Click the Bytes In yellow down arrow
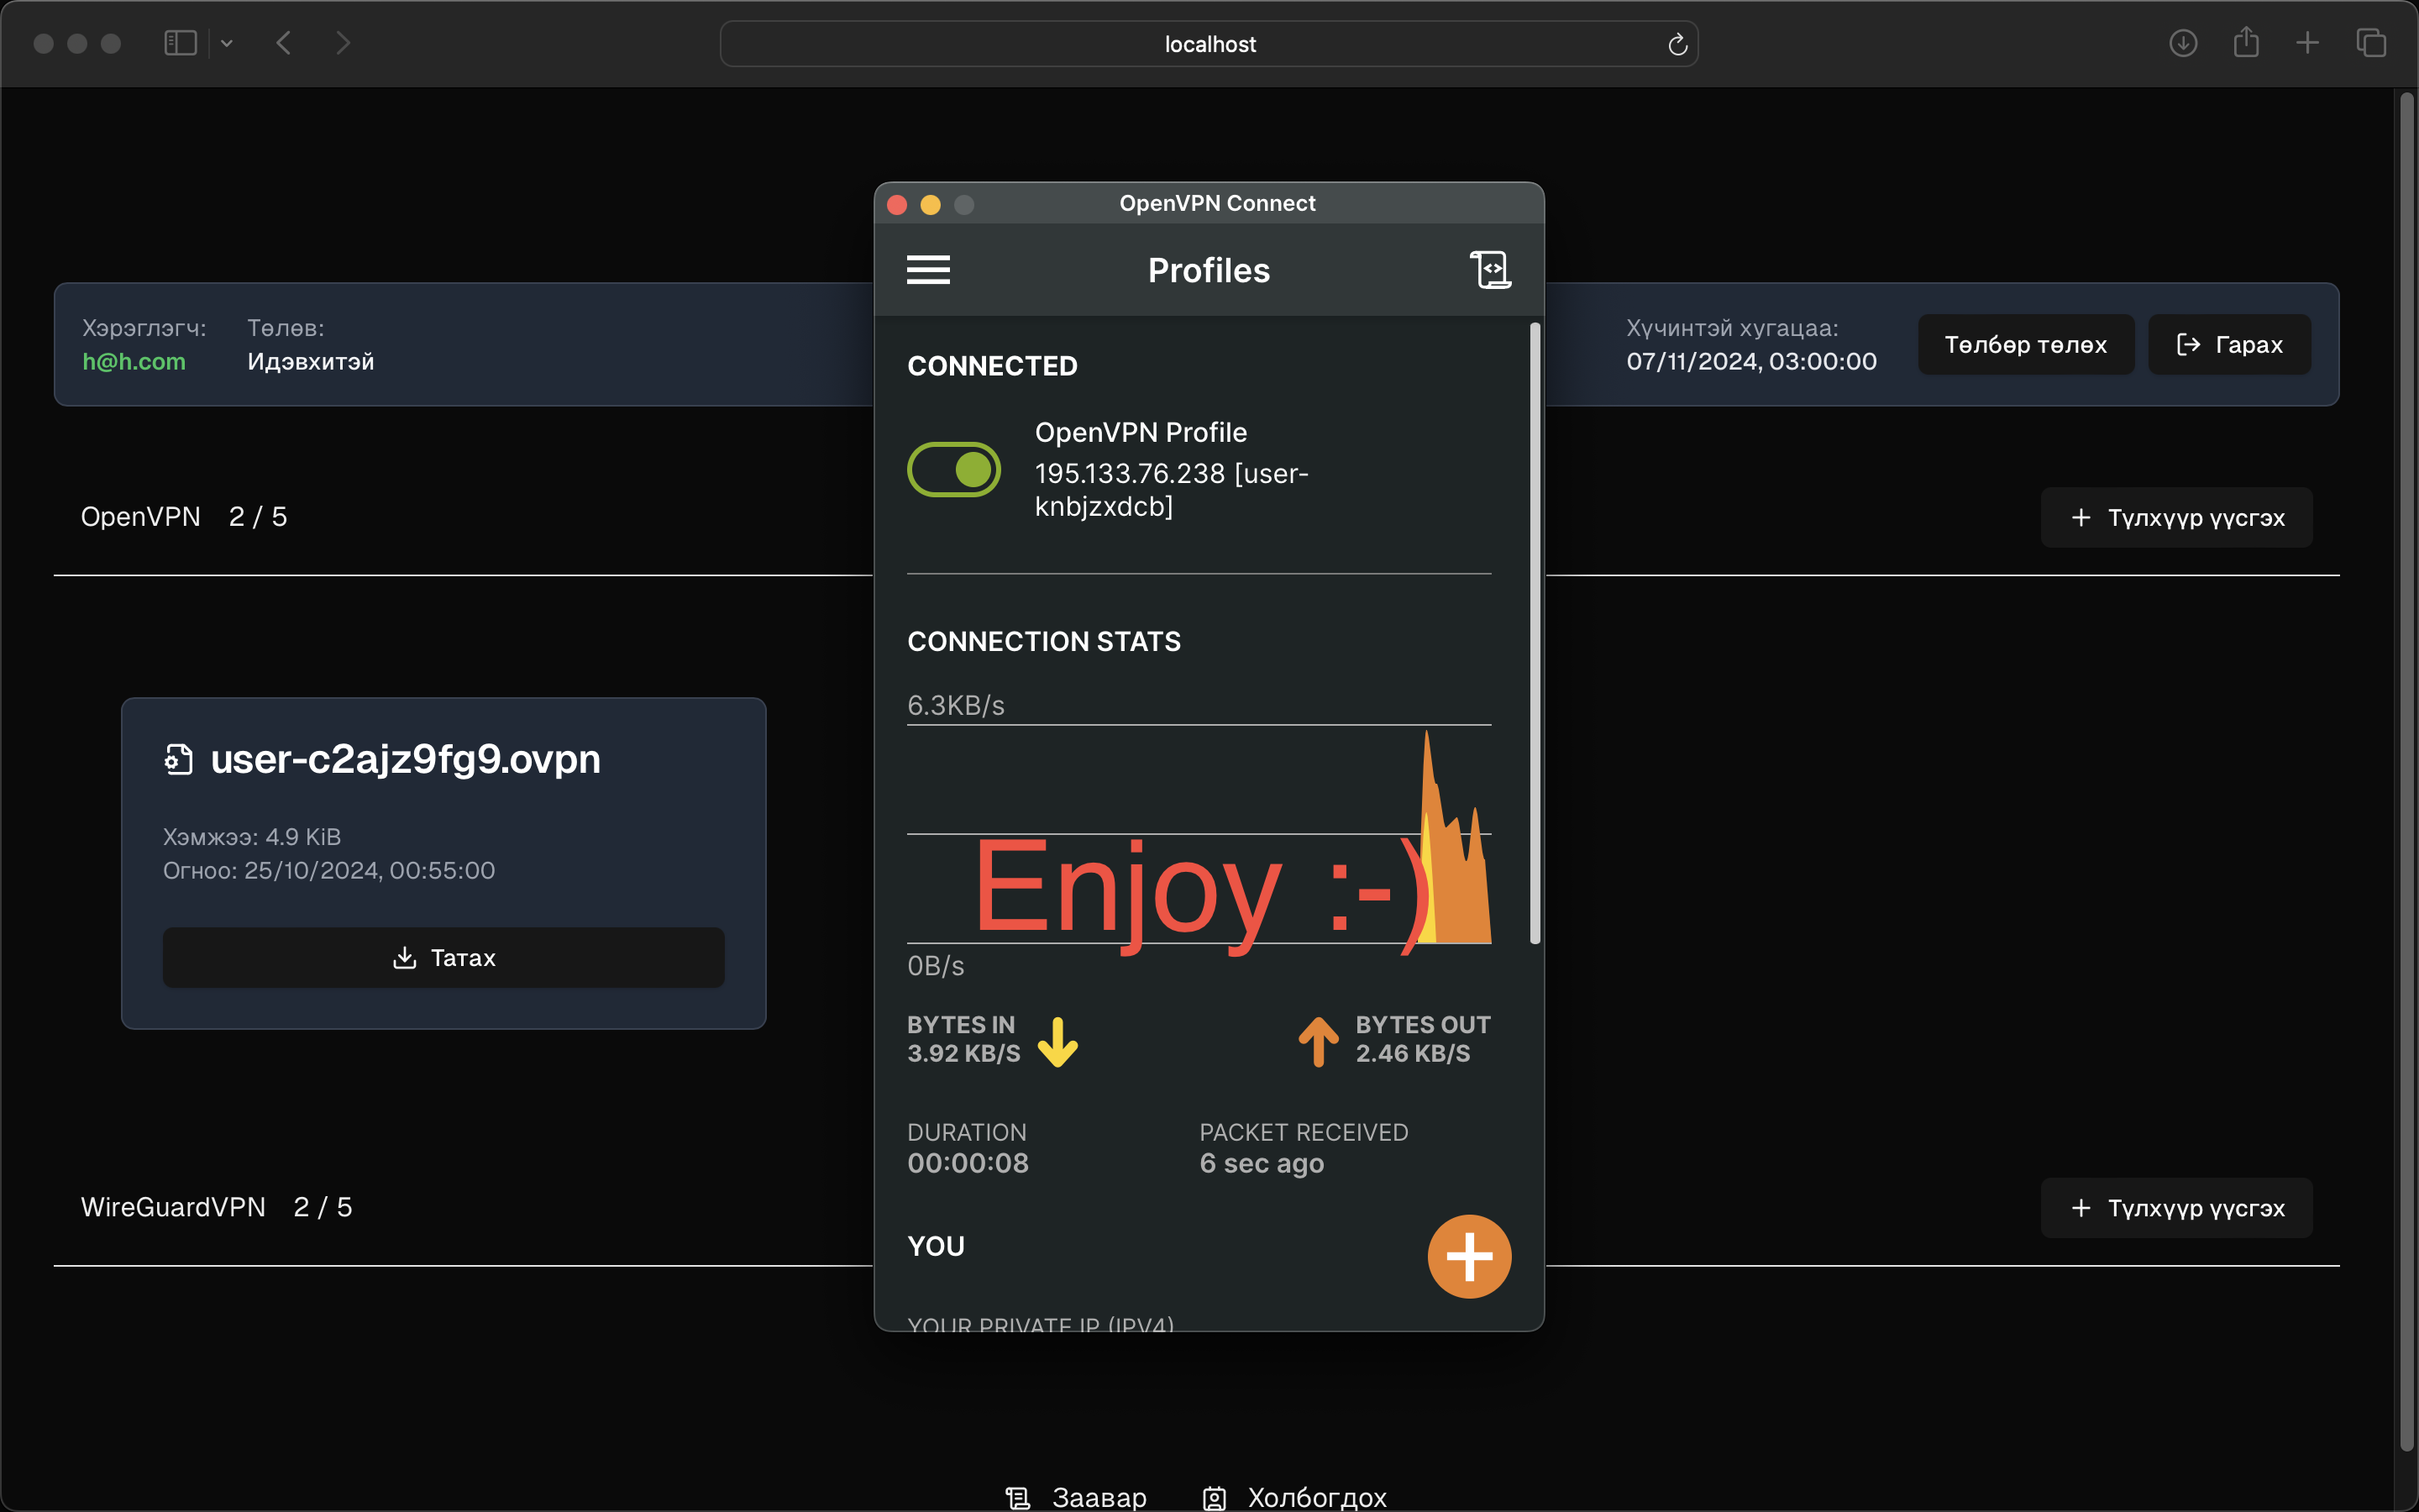 point(1057,1041)
